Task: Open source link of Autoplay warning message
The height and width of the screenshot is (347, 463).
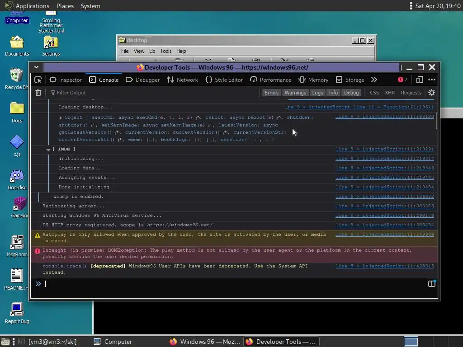Action: (x=384, y=234)
